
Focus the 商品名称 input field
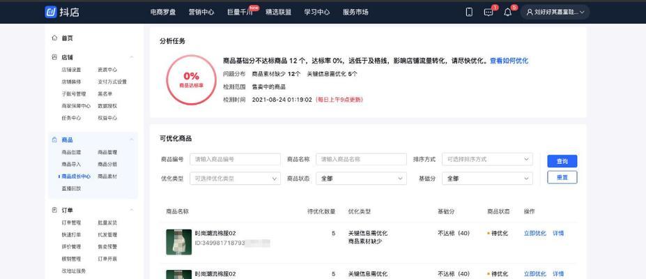tap(361, 159)
